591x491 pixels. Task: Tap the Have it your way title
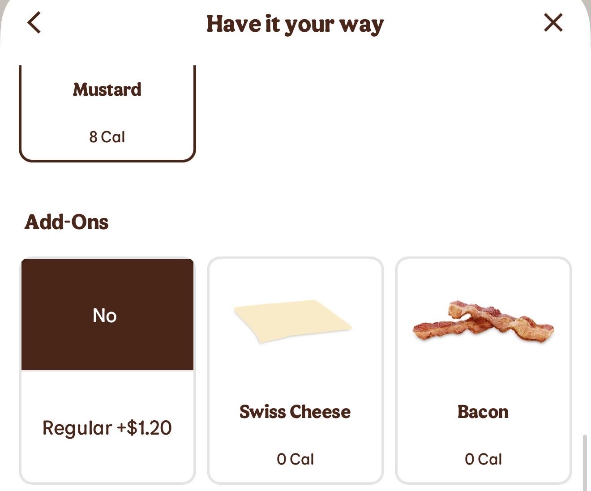[x=295, y=24]
